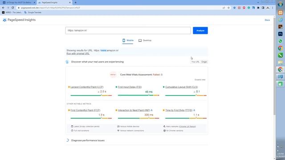Select the This URL toggle
The image size is (285, 160).
(195, 62)
